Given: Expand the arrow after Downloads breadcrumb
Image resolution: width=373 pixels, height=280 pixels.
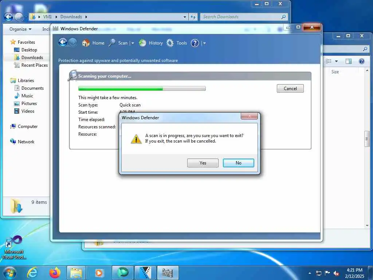Looking at the screenshot, I should click(86, 17).
